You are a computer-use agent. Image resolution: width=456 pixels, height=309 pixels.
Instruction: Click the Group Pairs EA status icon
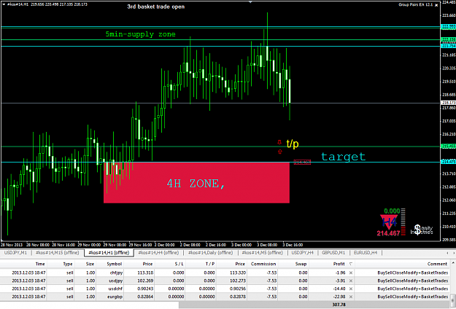tap(436, 5)
